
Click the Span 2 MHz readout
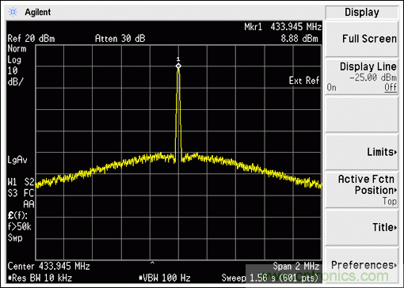point(296,266)
